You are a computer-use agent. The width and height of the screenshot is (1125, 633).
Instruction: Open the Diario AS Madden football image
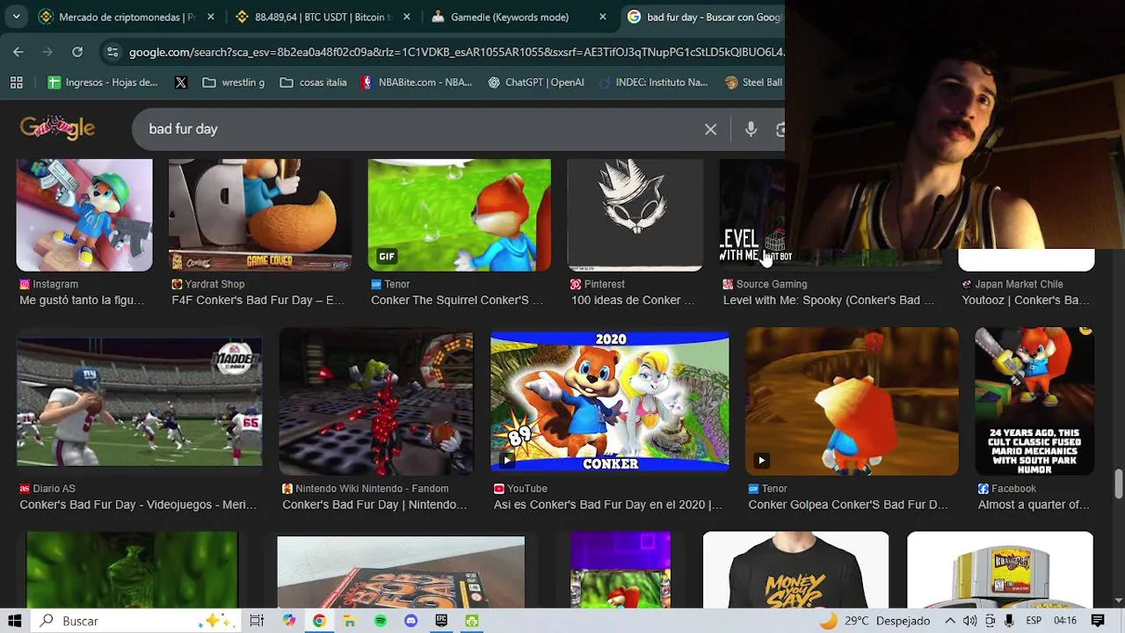point(140,402)
